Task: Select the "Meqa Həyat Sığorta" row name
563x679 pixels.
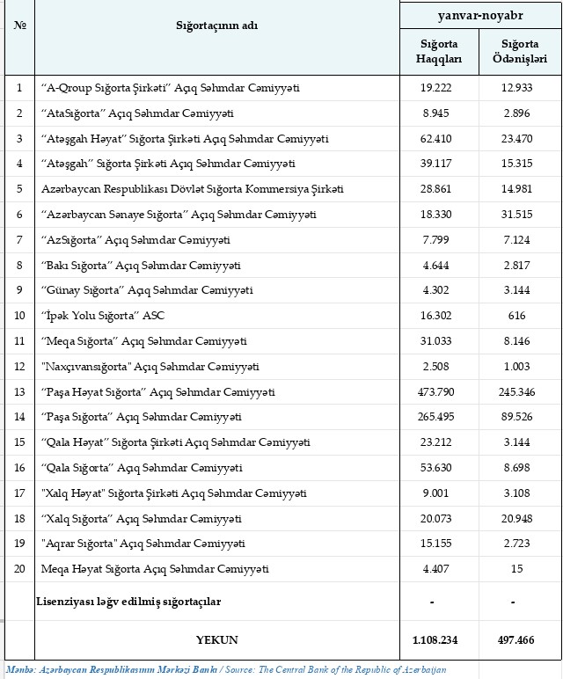Action: click(155, 569)
